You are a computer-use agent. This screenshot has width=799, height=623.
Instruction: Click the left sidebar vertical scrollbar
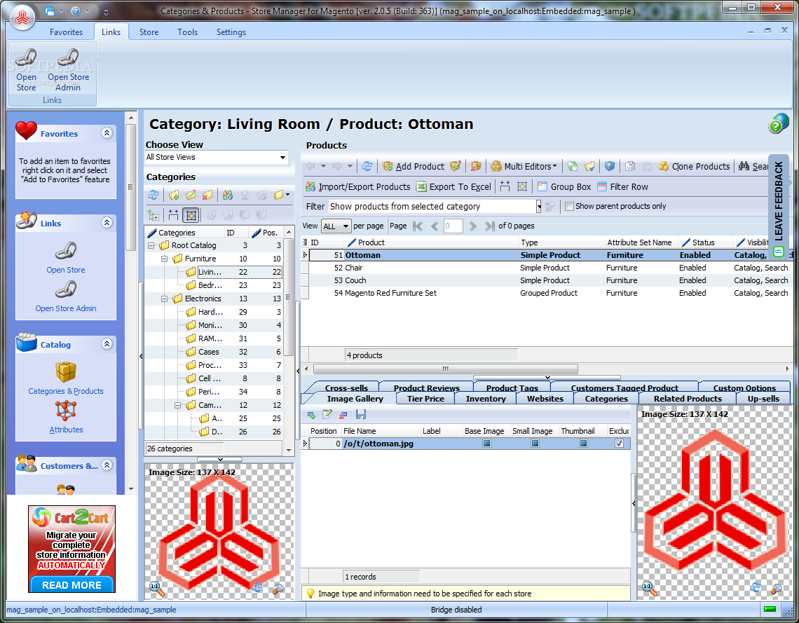[131, 187]
